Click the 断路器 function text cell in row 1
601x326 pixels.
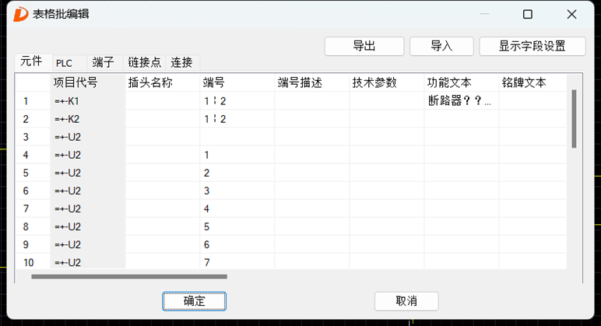pos(461,100)
